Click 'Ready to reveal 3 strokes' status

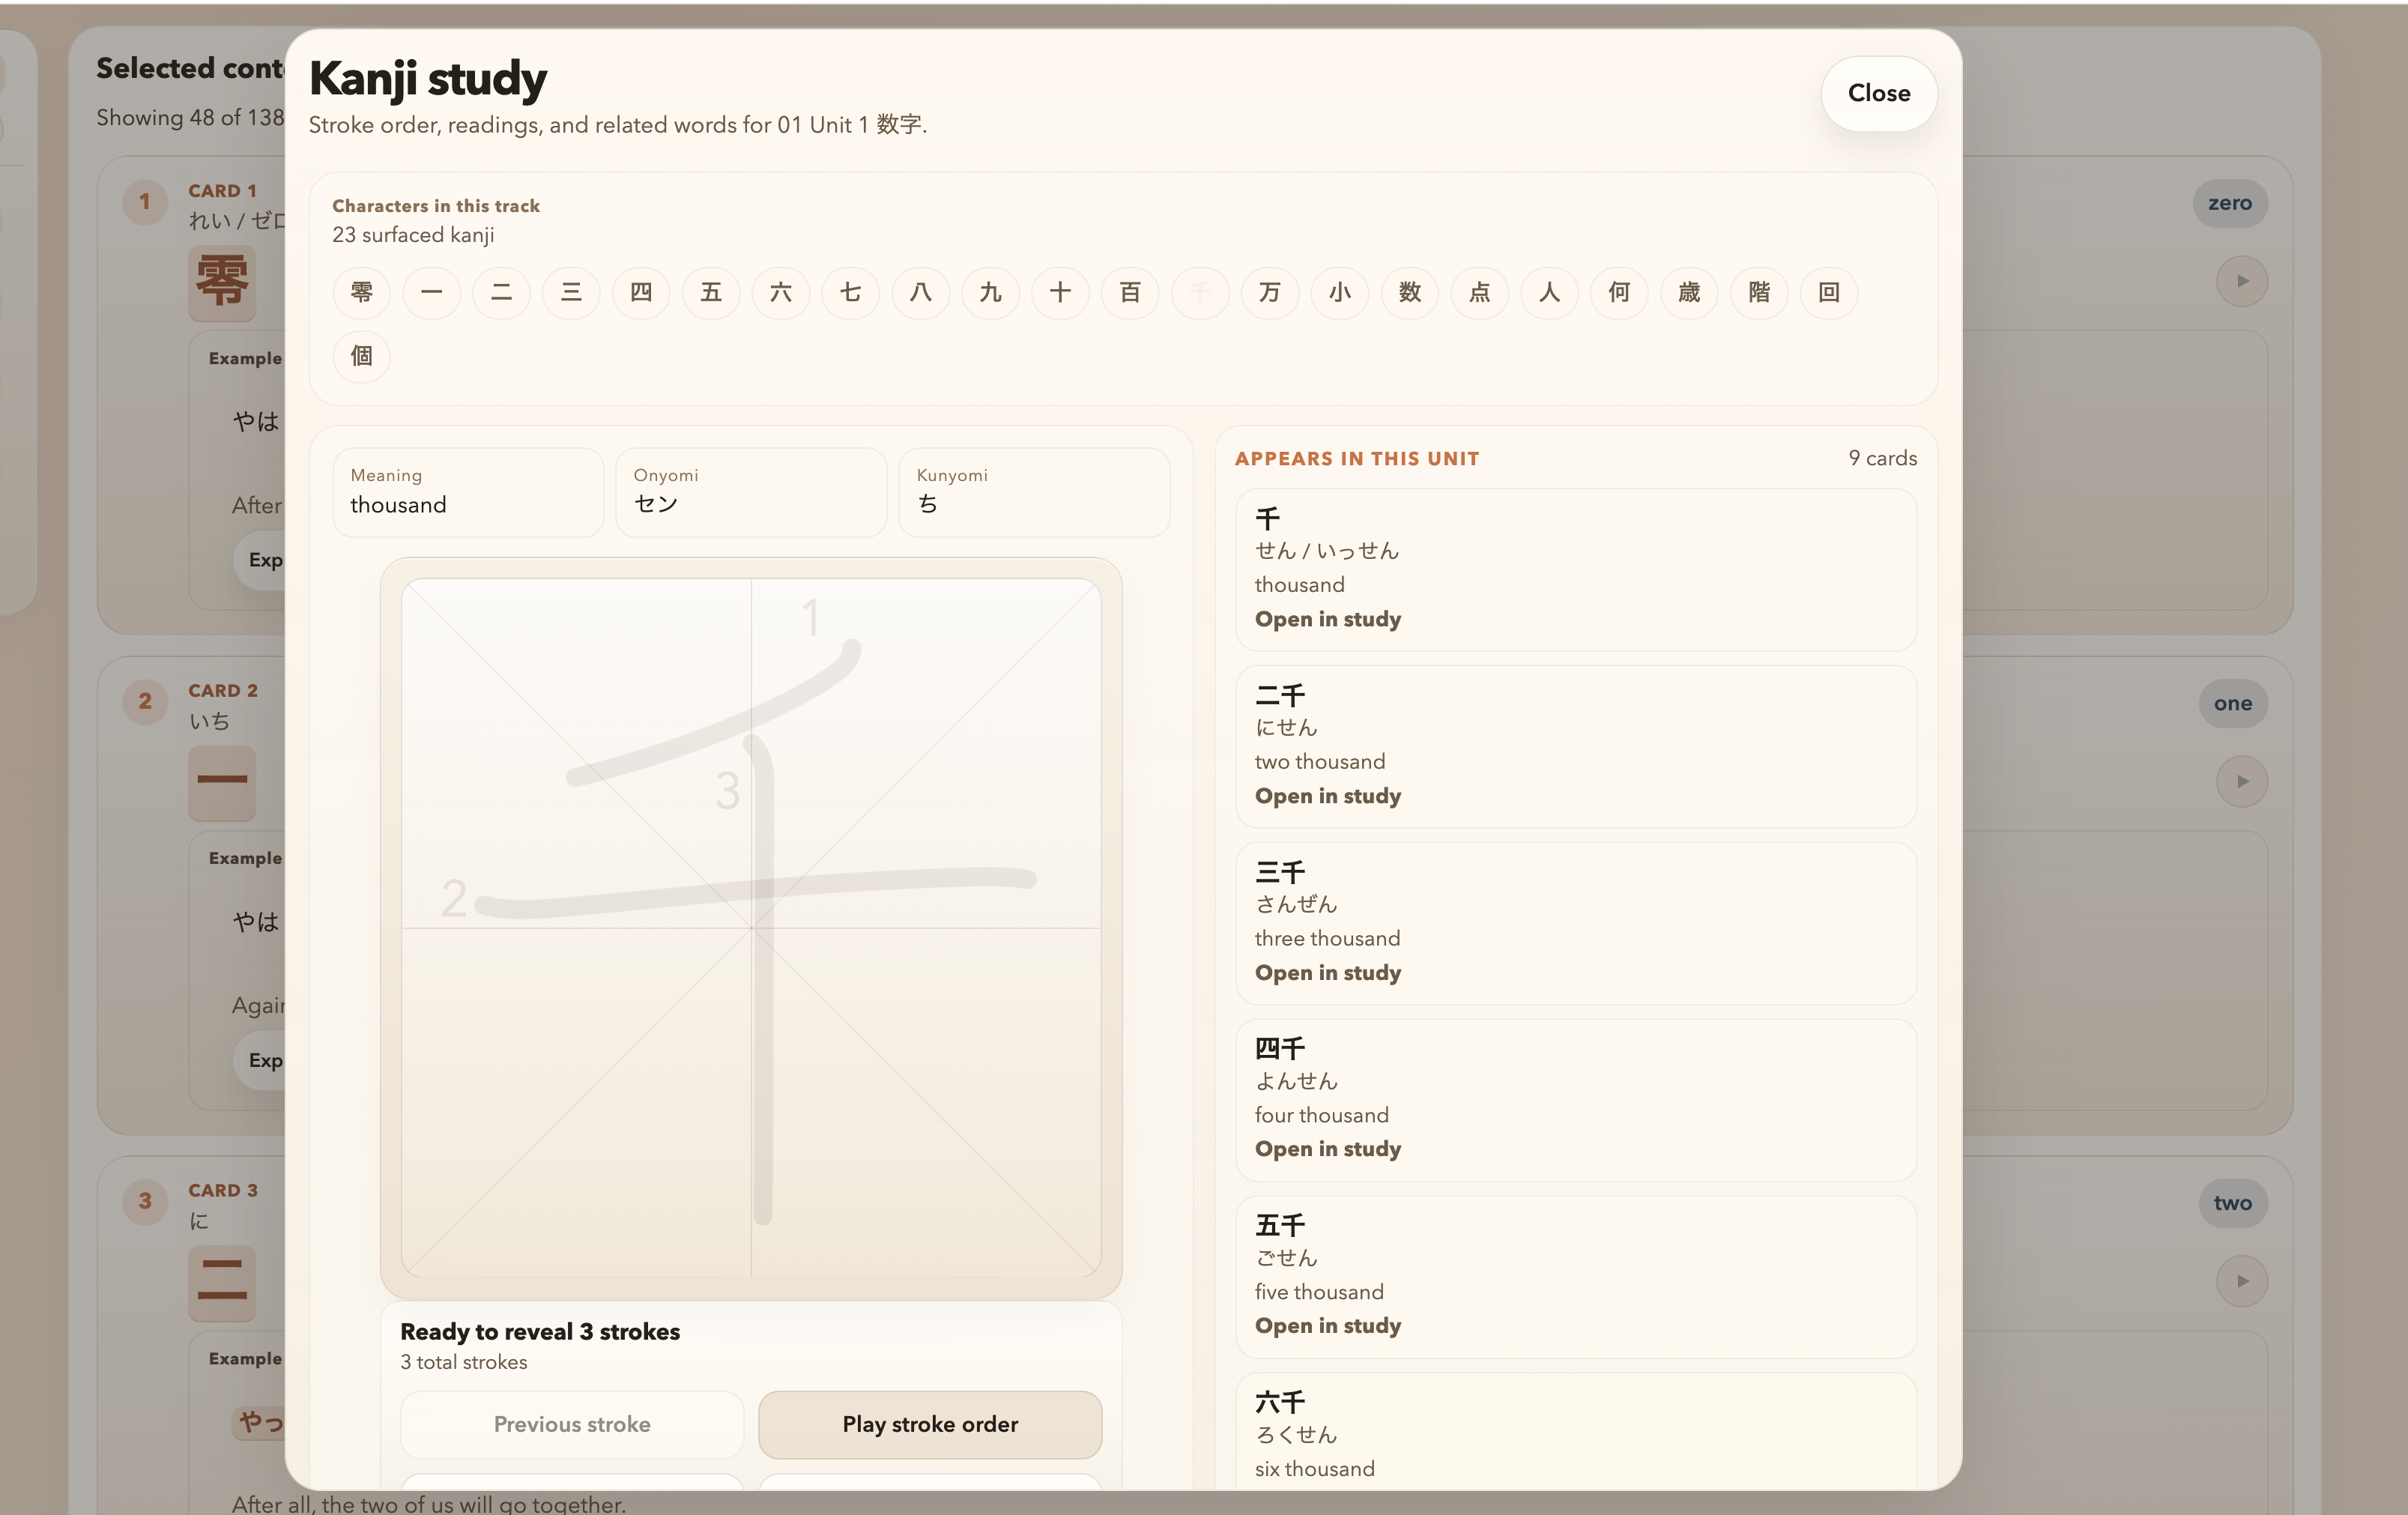540,1332
